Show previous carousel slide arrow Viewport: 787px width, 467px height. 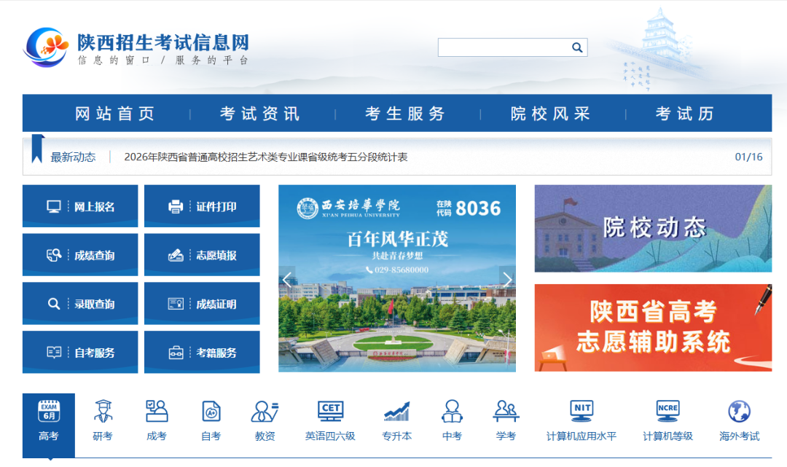tap(287, 279)
